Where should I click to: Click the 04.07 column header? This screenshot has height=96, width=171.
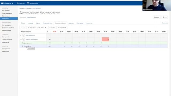135,32
